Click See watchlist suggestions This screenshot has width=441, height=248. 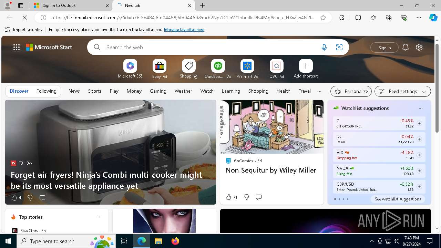398,199
